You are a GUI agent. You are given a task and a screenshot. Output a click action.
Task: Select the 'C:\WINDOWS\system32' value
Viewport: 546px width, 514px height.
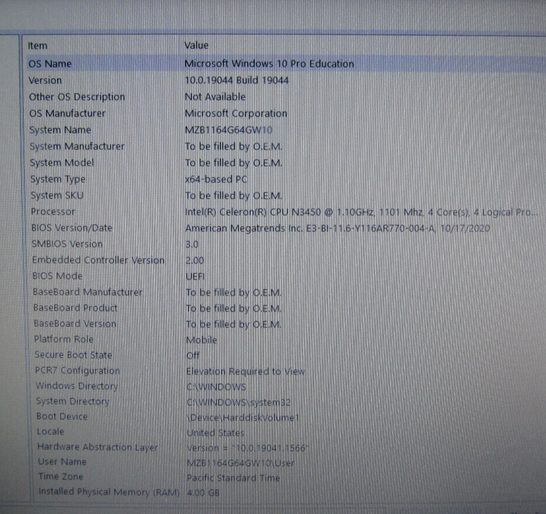pyautogui.click(x=238, y=402)
